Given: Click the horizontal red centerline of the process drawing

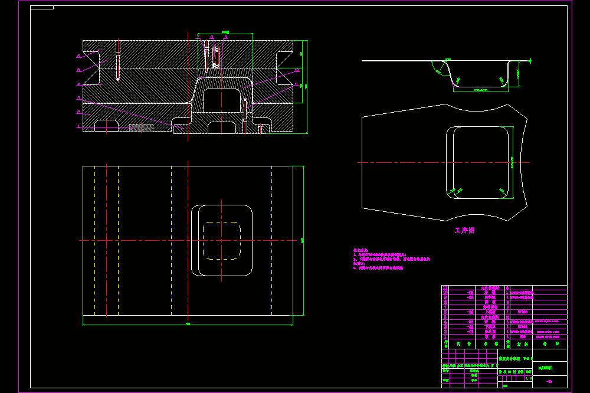Looking at the screenshot, I should click(443, 163).
